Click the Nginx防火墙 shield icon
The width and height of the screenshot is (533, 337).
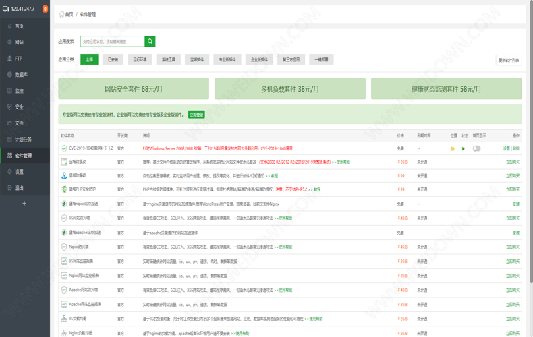point(64,247)
